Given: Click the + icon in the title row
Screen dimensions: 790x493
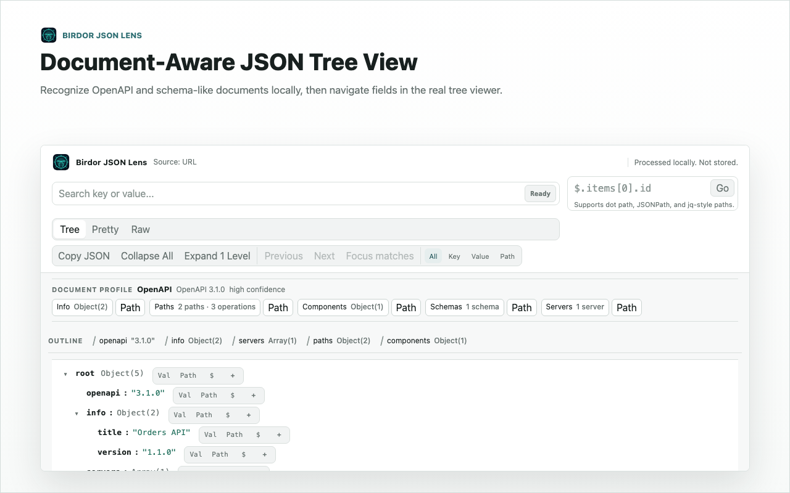Looking at the screenshot, I should pyautogui.click(x=279, y=434).
